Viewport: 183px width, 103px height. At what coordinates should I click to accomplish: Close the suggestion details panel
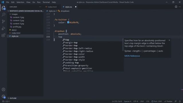point(169,40)
